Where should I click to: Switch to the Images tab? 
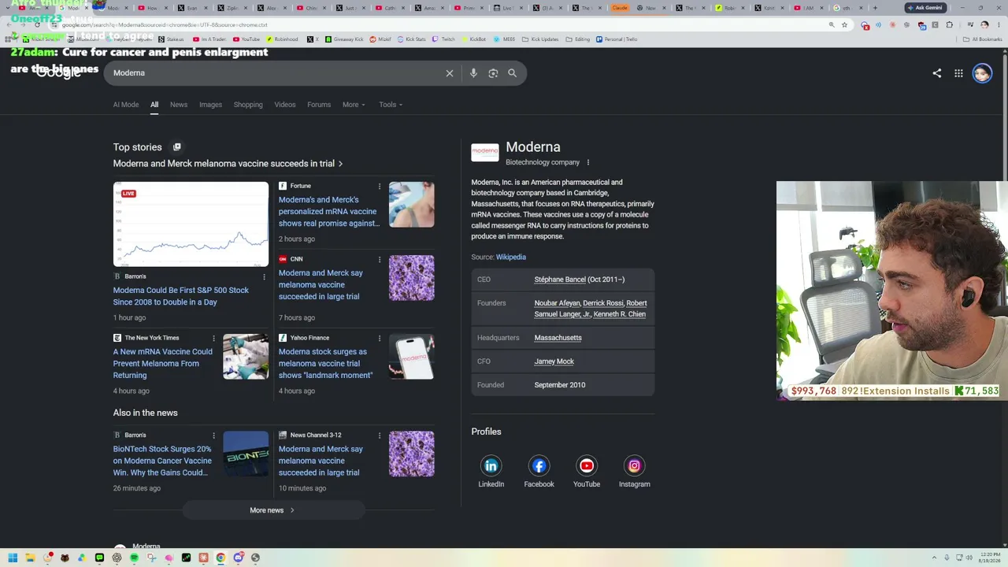pos(210,105)
